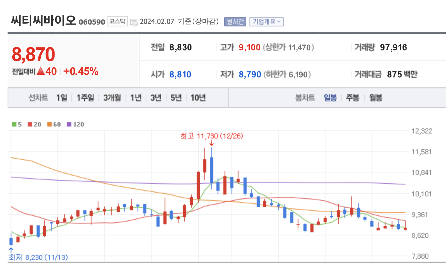The width and height of the screenshot is (446, 265).
Task: Click the calendar clock icon beside the date
Action: pyautogui.click(x=134, y=22)
